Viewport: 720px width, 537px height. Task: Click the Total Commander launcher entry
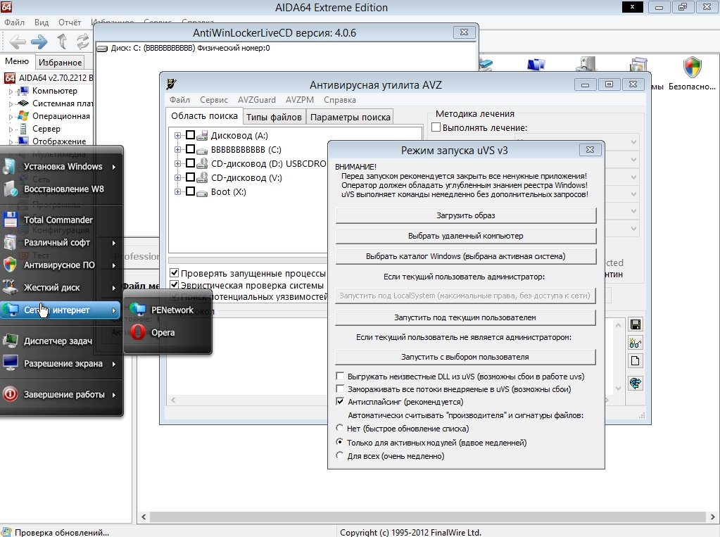click(x=58, y=220)
